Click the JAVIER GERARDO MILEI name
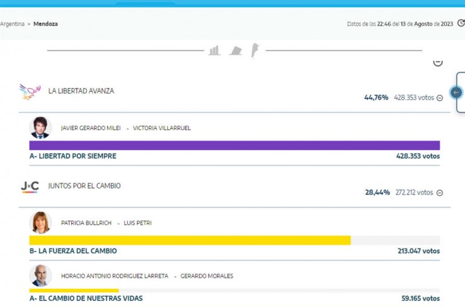Screen dimensions: 465x306 91,128
